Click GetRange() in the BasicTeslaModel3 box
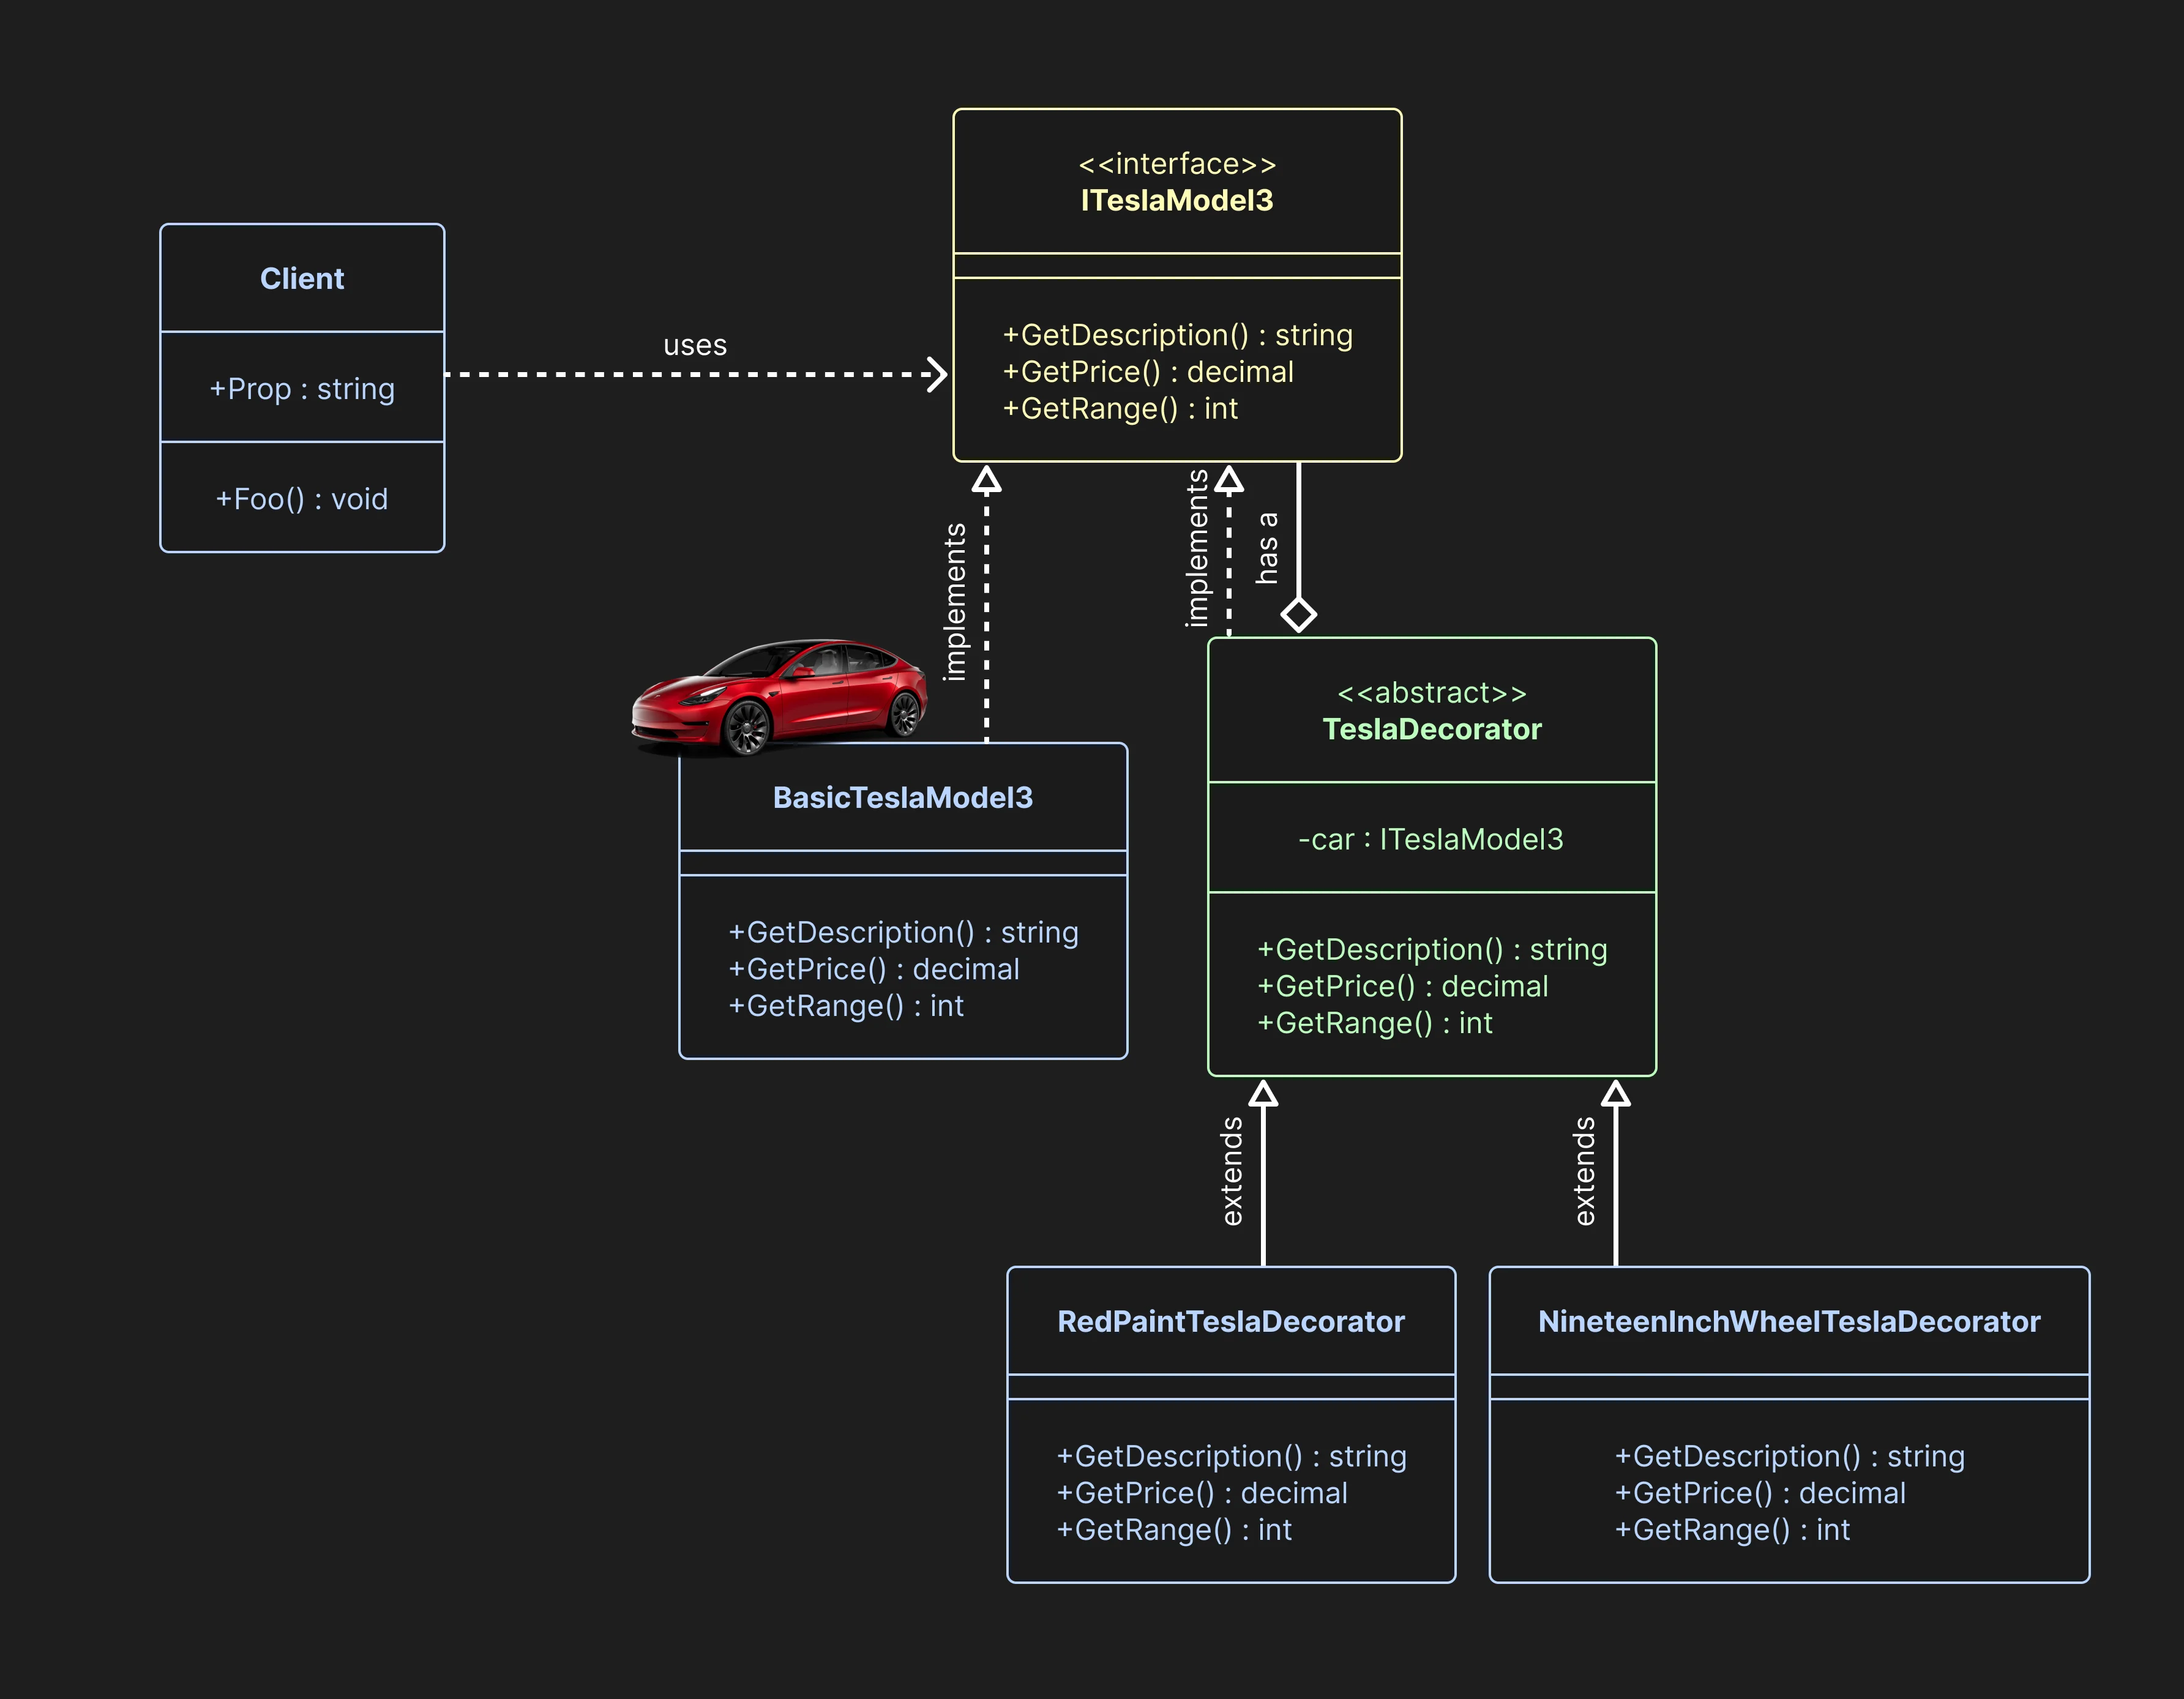The width and height of the screenshot is (2184, 1699). (846, 1006)
